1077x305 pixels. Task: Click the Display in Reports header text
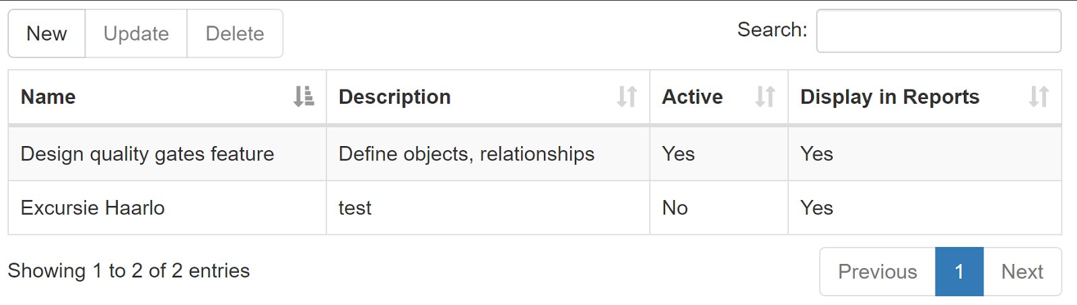889,97
